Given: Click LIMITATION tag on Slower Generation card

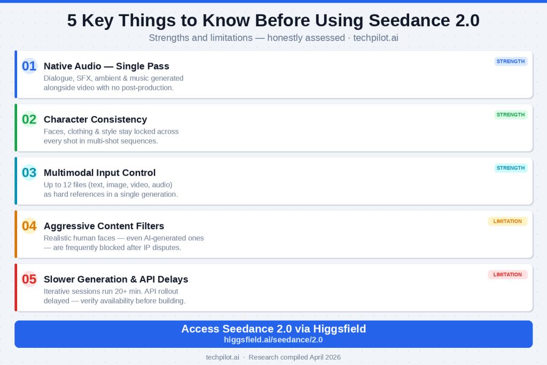Looking at the screenshot, I should (507, 274).
